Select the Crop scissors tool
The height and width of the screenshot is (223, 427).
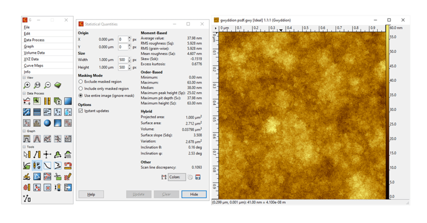(x=58, y=176)
